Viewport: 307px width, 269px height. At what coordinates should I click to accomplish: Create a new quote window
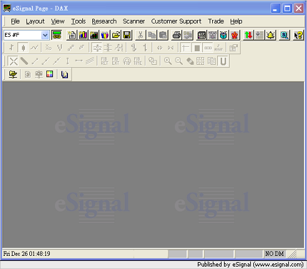[x=72, y=35]
